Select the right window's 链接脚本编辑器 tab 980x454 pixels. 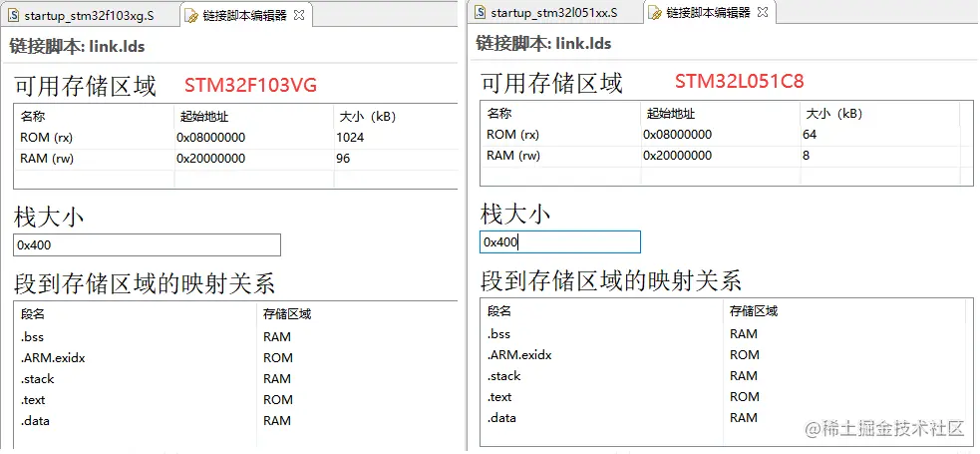click(708, 13)
